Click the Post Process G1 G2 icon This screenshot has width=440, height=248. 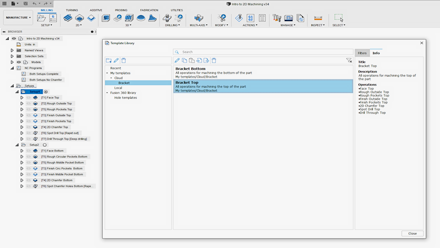250,18
